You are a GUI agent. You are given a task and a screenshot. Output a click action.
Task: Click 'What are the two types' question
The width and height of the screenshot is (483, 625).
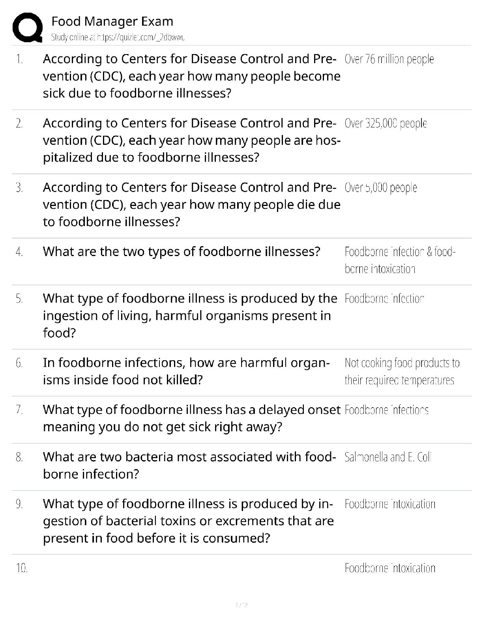click(x=182, y=252)
